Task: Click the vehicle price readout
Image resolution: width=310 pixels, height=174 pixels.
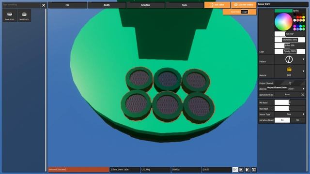Action: tap(217, 170)
